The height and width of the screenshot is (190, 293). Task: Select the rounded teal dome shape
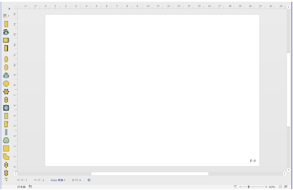pos(6,140)
